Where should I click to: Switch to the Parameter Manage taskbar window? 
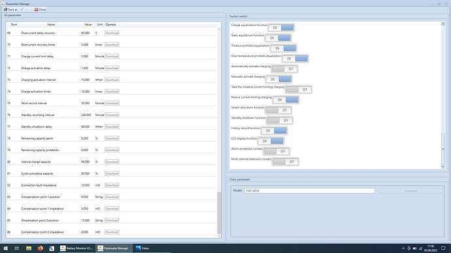(x=114, y=248)
